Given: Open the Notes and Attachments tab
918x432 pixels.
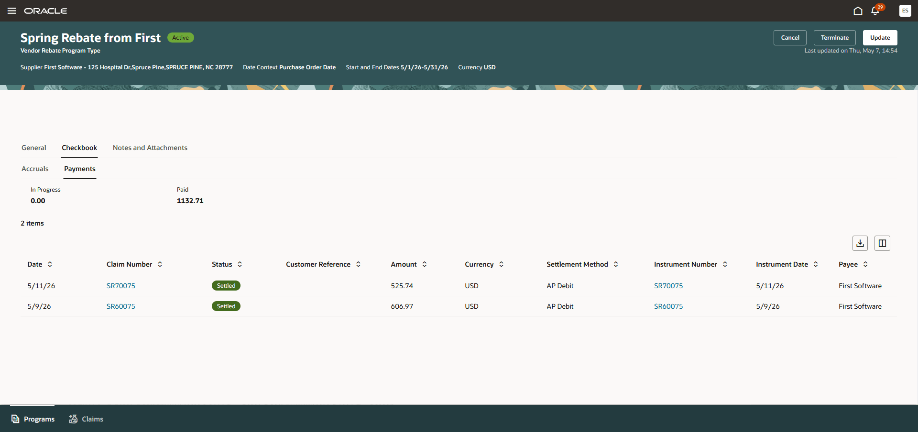Looking at the screenshot, I should click(150, 148).
